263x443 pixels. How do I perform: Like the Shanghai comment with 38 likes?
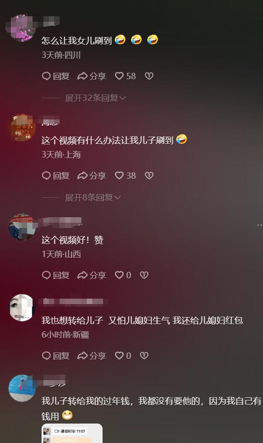(125, 176)
